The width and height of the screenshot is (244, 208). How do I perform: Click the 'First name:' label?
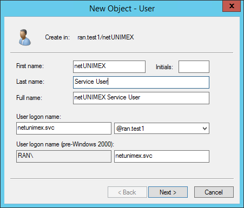click(30, 66)
